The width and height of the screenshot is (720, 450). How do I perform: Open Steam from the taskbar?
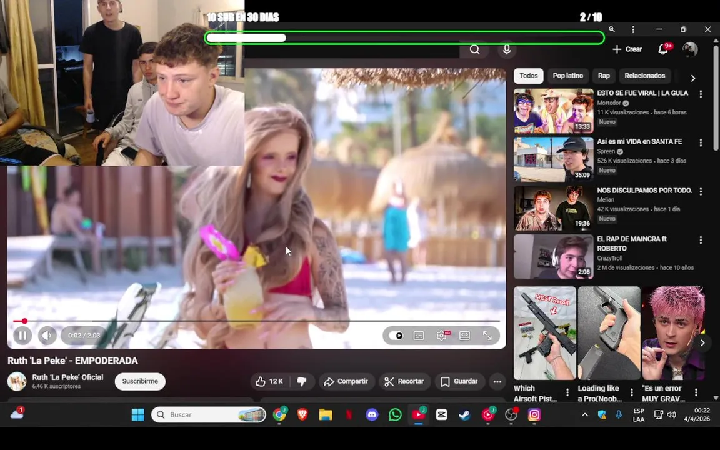pyautogui.click(x=464, y=415)
